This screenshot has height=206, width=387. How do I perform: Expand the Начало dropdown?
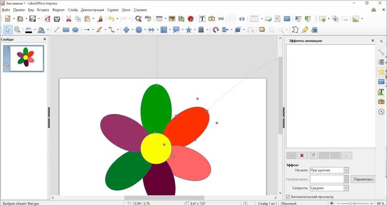pos(346,170)
